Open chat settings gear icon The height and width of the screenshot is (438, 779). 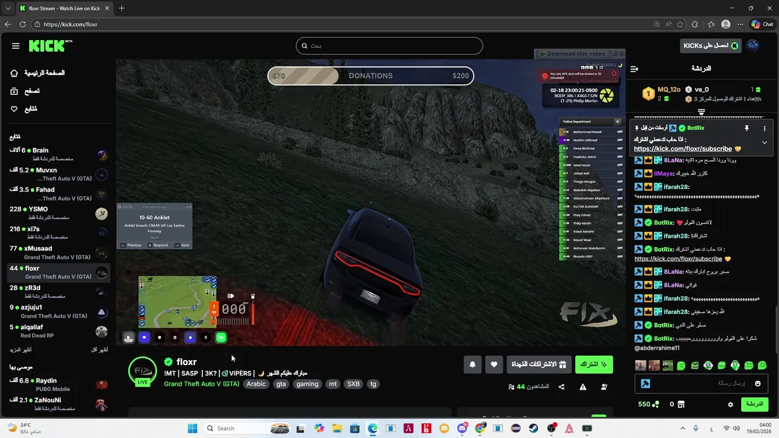pyautogui.click(x=730, y=404)
